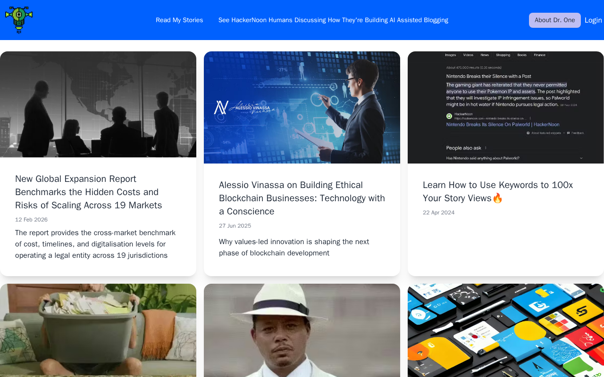Click the green robot logo icon

click(x=19, y=20)
